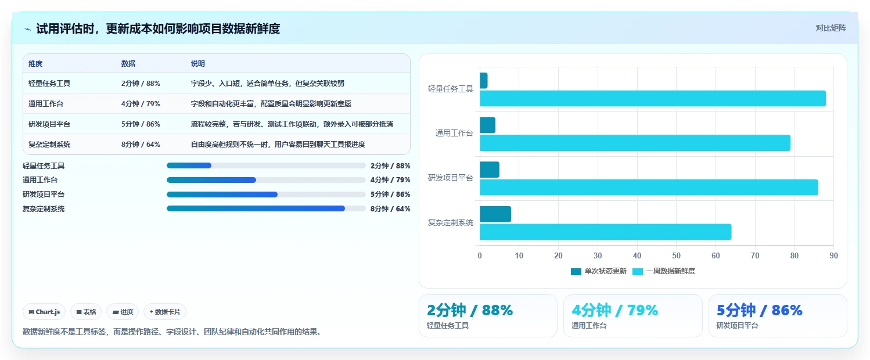Click the footer note 数据新鲜度不是工具标签

click(172, 332)
